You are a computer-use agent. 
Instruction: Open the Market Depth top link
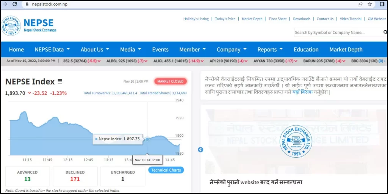[x=252, y=19]
